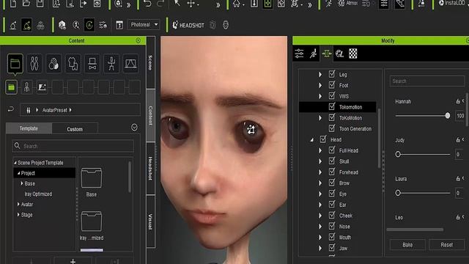
Task: Expand the Avatar tree node
Action: point(18,204)
